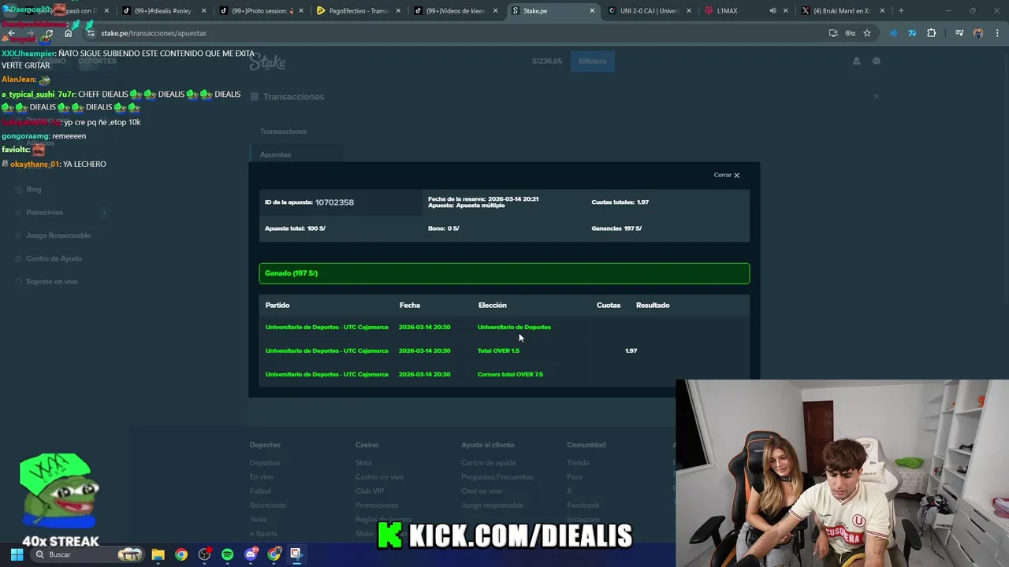Go to Chrome's home page

[69, 33]
